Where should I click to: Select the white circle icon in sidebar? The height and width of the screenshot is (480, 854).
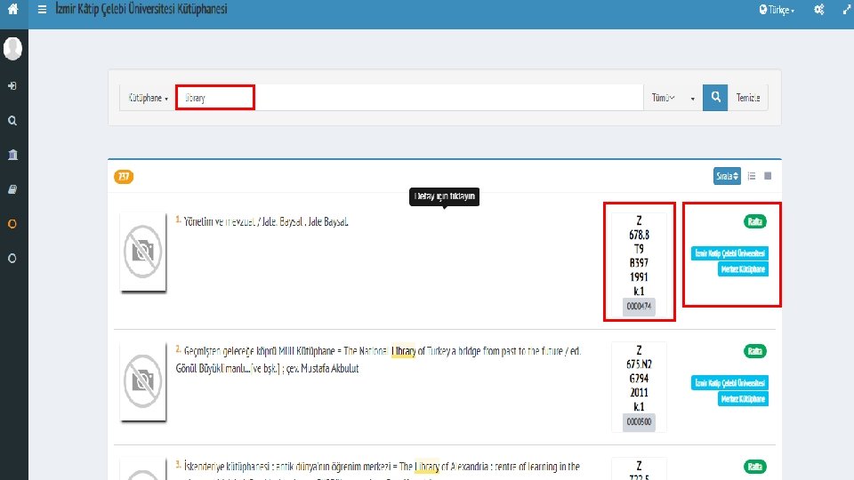click(12, 259)
